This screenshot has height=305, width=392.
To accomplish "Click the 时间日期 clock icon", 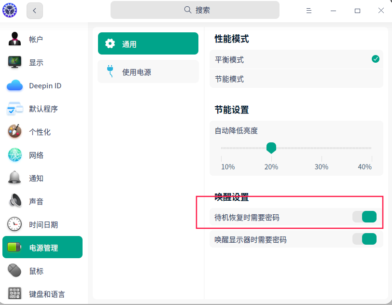I will pos(14,224).
